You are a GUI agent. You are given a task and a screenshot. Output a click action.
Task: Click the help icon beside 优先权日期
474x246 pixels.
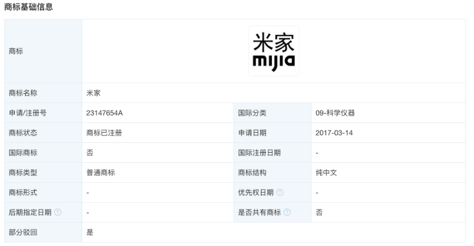[279, 192]
